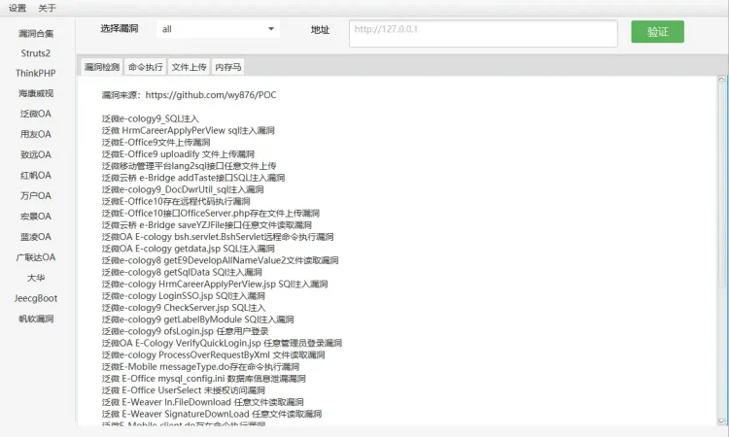Select 致远OA in the sidebar
Viewport: 729px width, 437px height.
[x=36, y=154]
